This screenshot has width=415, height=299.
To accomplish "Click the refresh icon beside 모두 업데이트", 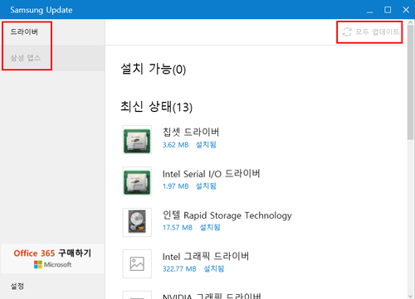I will pos(347,32).
